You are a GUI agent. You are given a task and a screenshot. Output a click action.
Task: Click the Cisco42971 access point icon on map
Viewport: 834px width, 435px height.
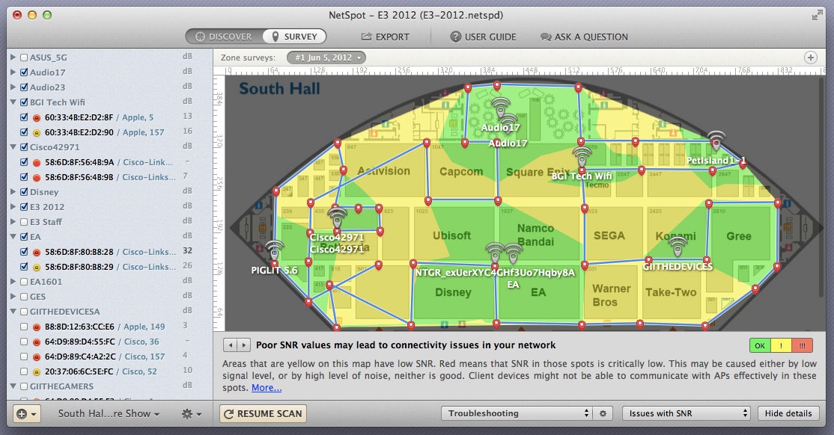pos(337,217)
